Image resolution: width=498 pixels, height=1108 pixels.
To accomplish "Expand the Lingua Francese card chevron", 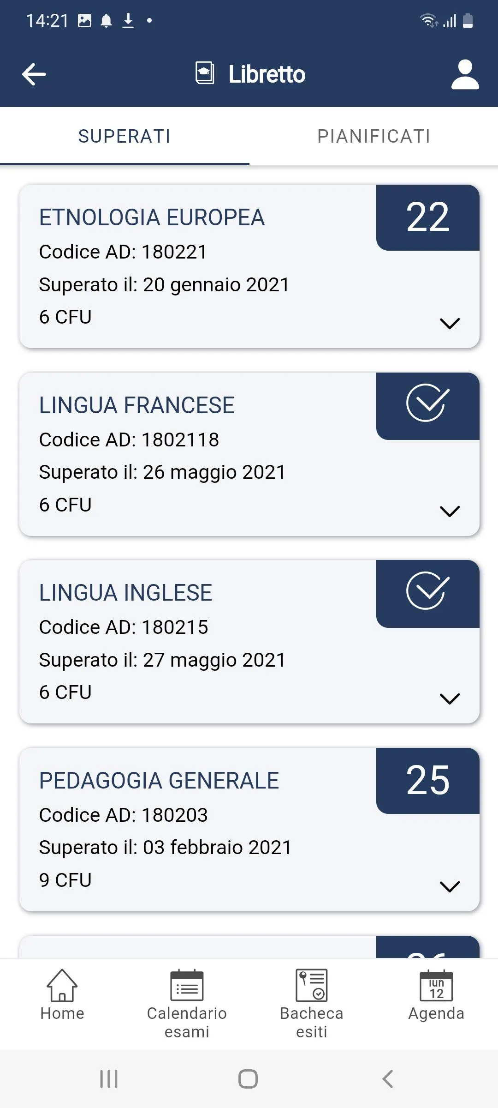I will click(x=450, y=511).
